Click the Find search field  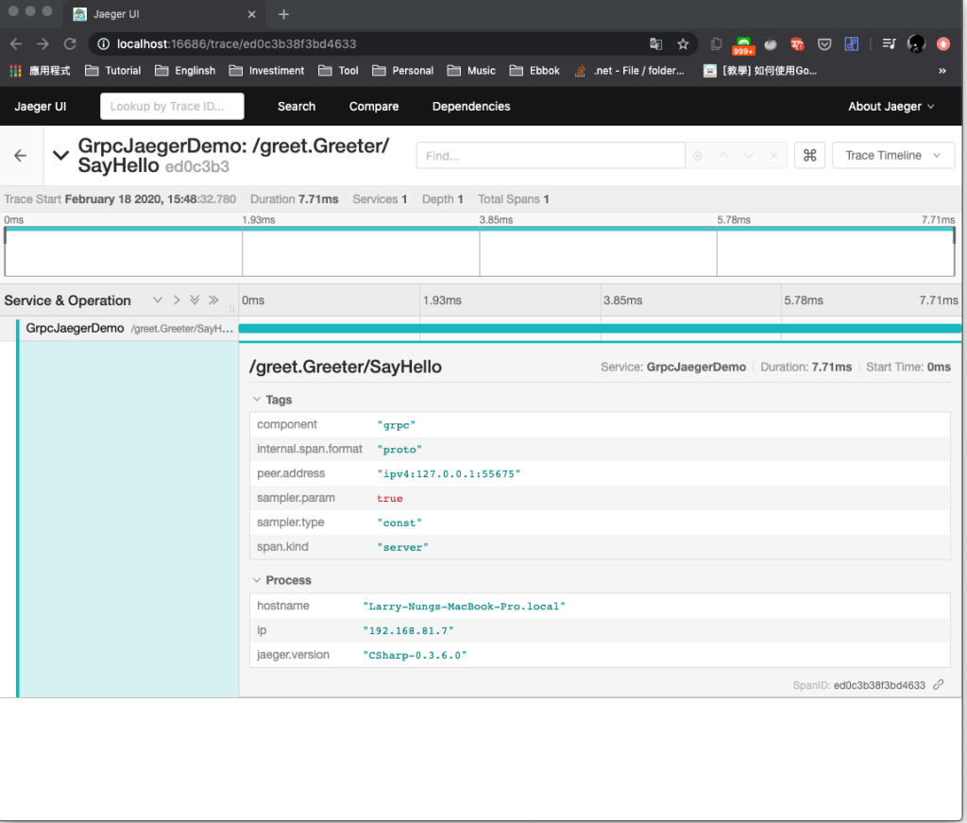pos(551,156)
